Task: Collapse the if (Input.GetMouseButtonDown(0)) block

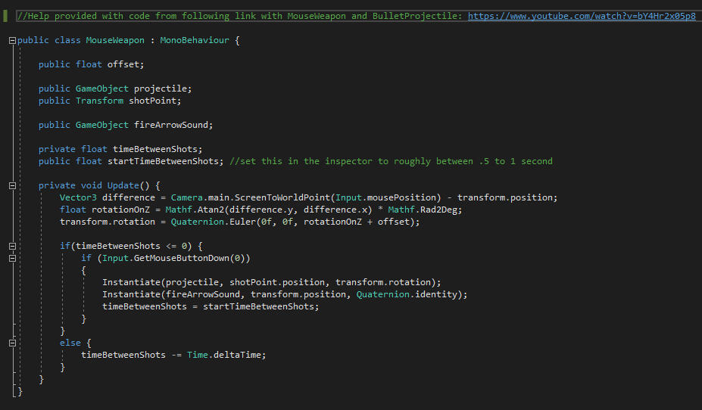Action: [x=13, y=259]
